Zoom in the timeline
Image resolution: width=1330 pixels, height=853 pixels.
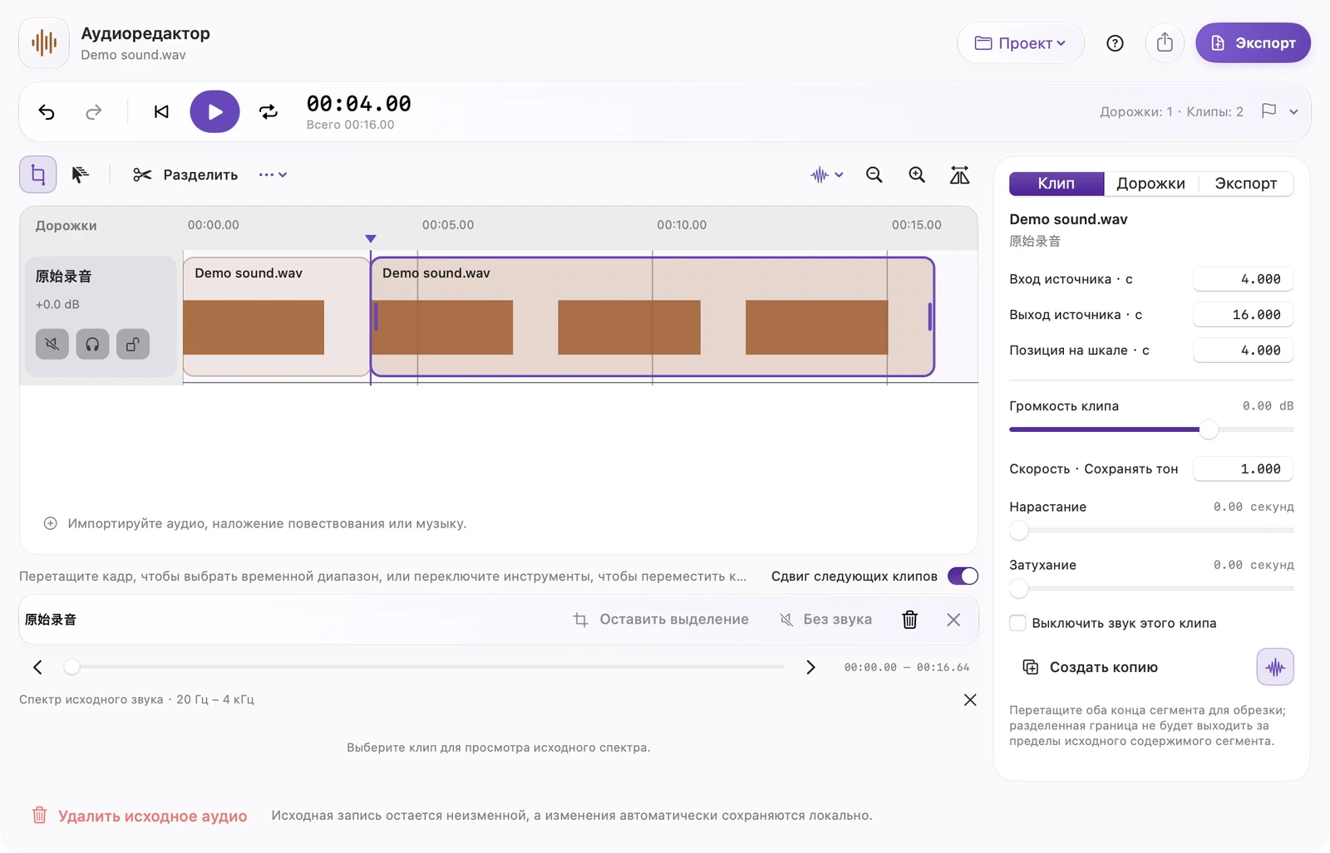917,174
